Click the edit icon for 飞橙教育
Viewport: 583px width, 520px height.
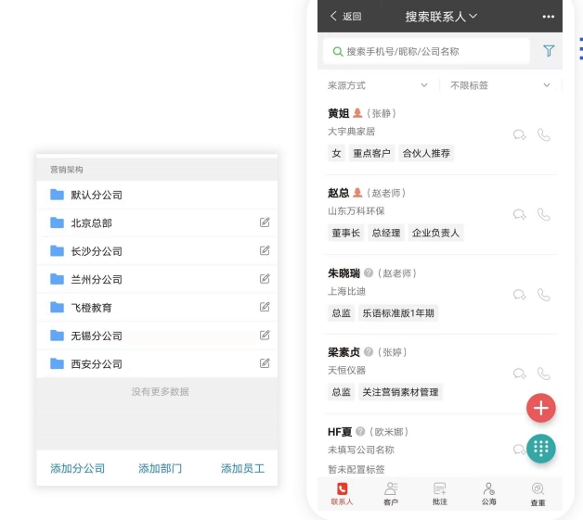265,307
